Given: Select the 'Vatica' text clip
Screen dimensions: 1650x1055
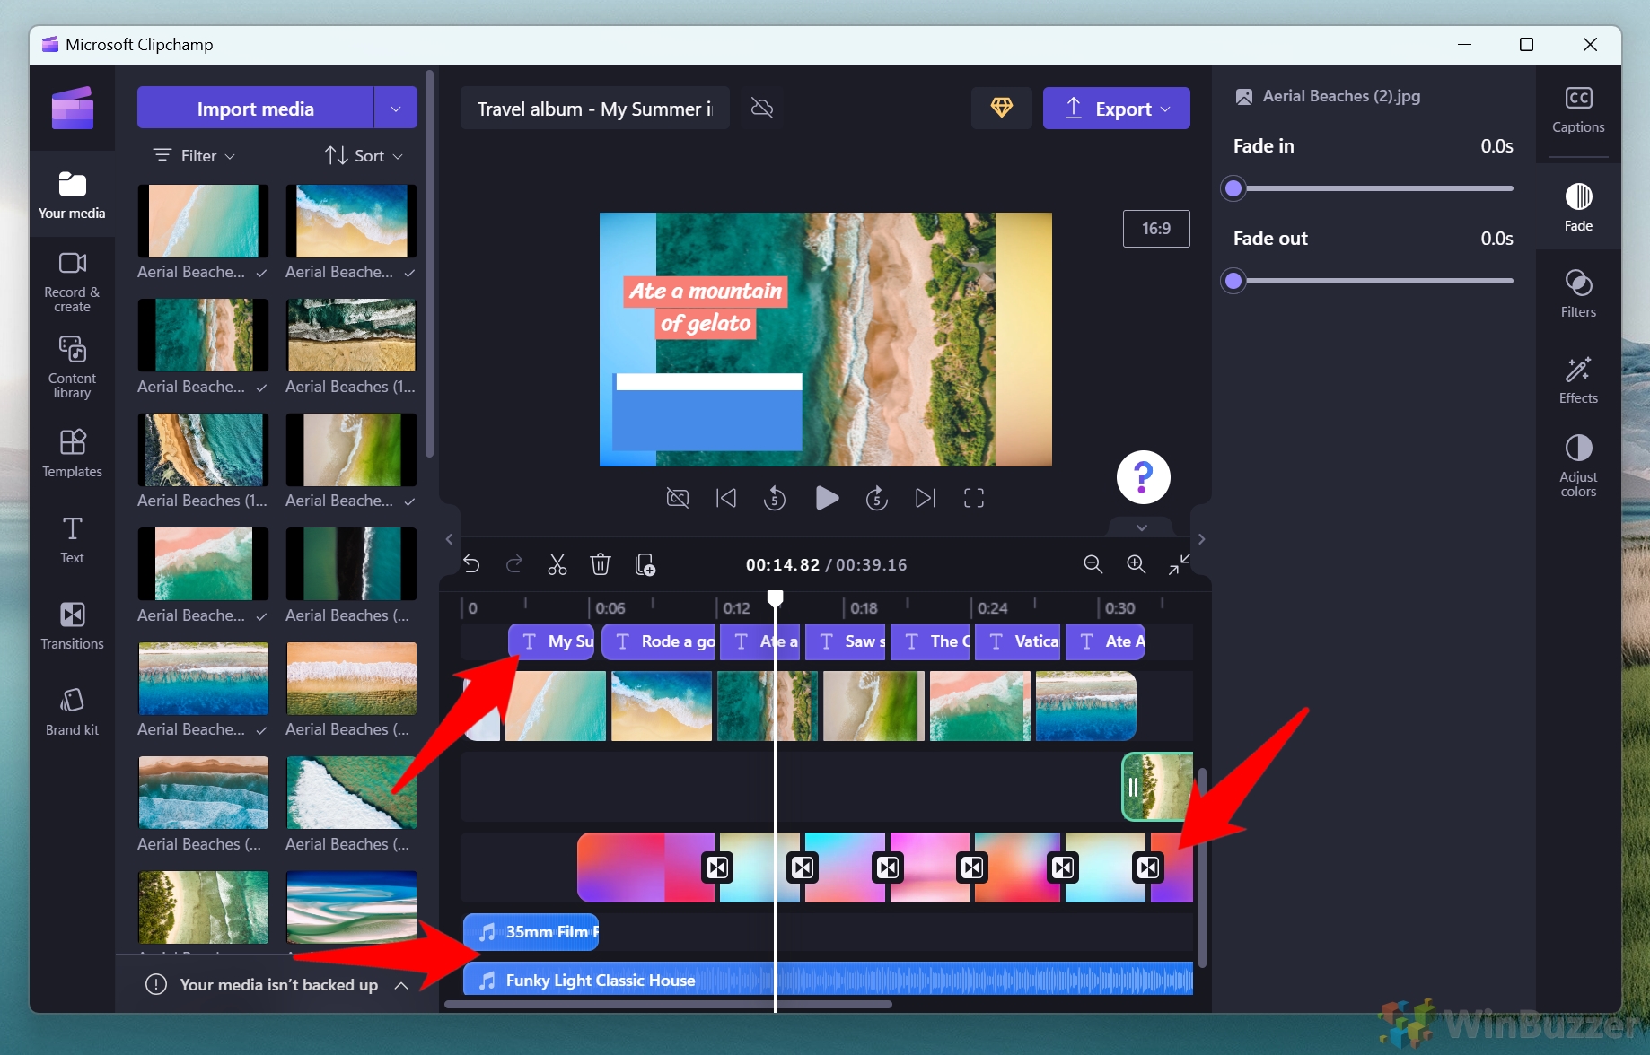Looking at the screenshot, I should click(x=1018, y=641).
